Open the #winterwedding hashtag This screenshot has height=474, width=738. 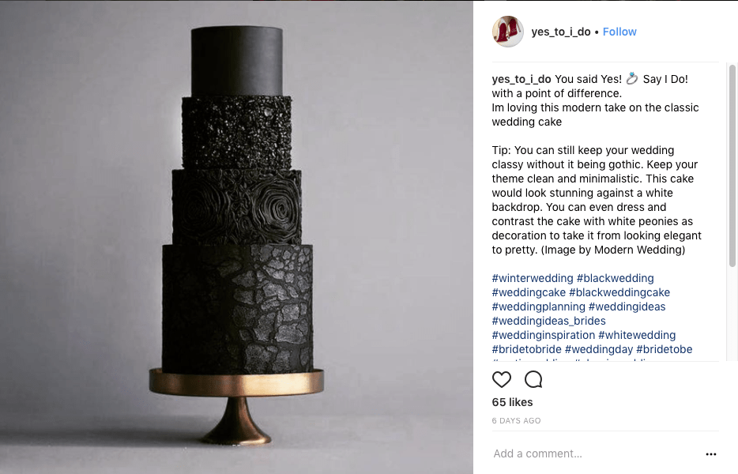coord(533,278)
